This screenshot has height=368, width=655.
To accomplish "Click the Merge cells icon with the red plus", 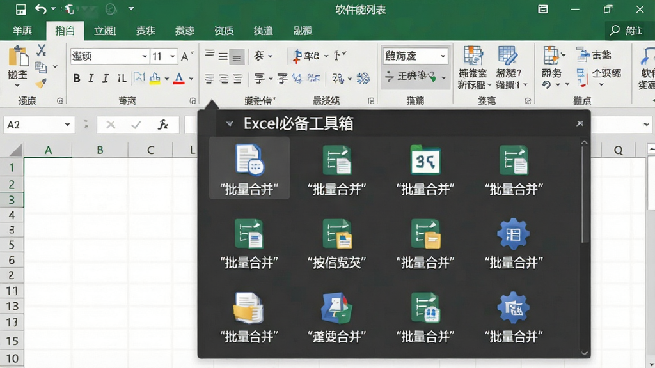I will tap(297, 56).
